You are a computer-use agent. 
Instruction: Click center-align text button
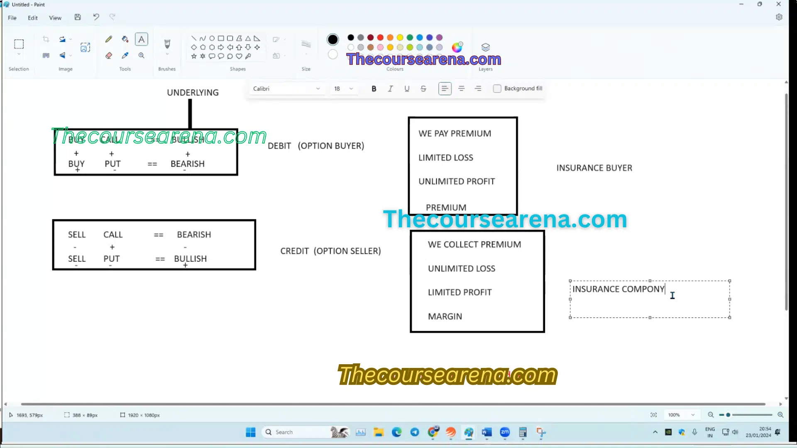coord(462,88)
